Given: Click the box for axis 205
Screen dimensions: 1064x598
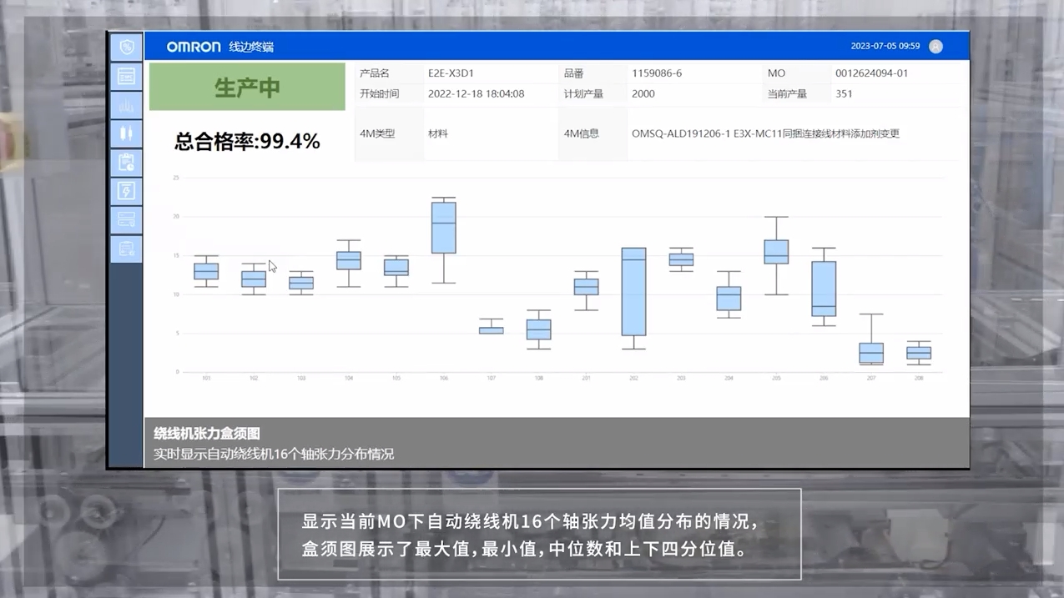Looking at the screenshot, I should pyautogui.click(x=776, y=252).
